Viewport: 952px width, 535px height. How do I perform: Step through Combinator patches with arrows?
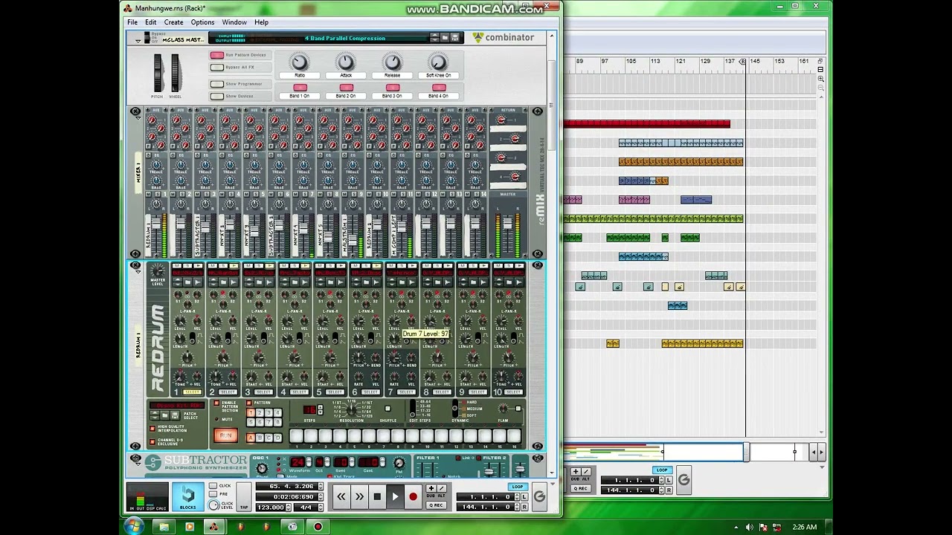tap(434, 37)
